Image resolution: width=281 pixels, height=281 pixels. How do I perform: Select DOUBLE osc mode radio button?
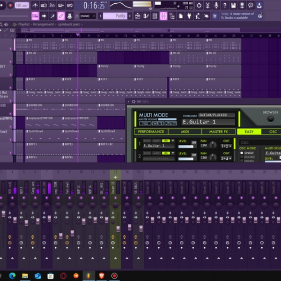(242, 157)
